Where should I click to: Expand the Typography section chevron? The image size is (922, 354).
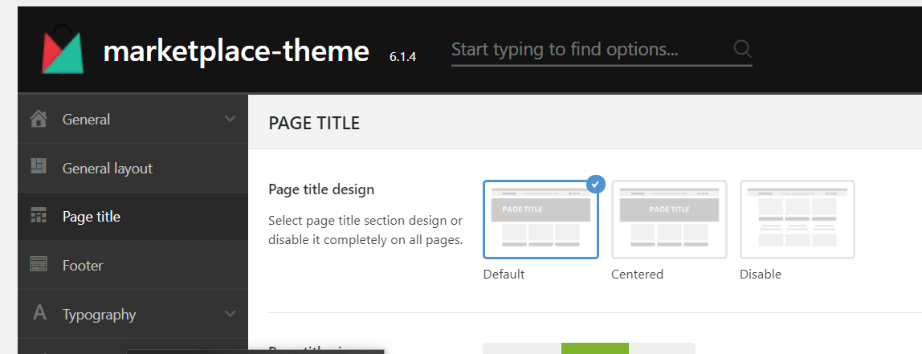click(230, 314)
